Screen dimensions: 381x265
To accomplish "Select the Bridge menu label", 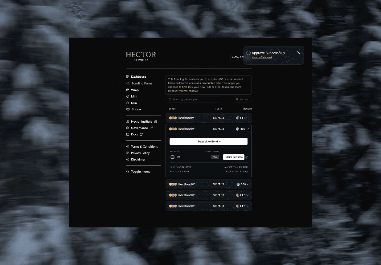I will click(x=136, y=109).
